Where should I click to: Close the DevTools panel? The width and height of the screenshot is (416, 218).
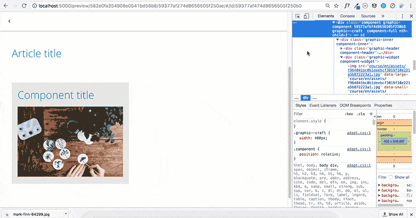click(x=411, y=16)
